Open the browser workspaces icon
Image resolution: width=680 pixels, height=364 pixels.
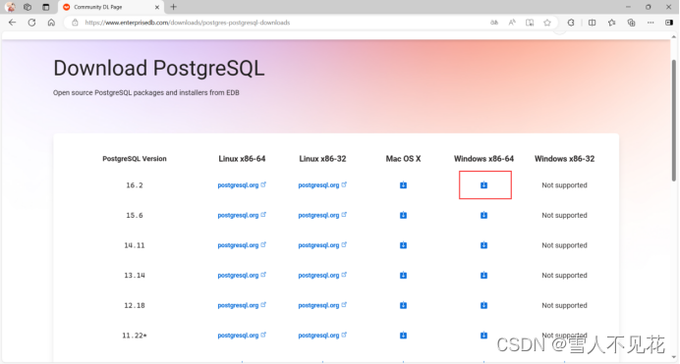click(28, 7)
